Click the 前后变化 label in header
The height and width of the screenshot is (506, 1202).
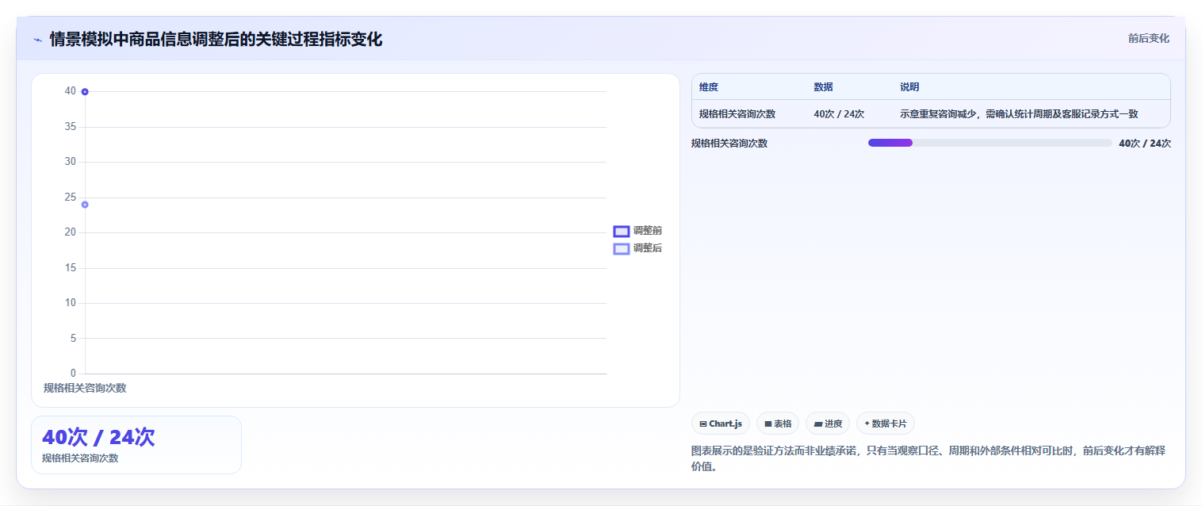pyautogui.click(x=1149, y=38)
